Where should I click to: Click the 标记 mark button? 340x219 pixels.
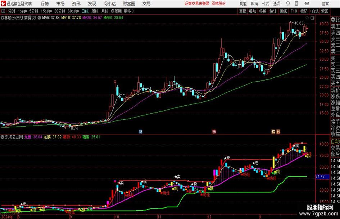[304, 11]
